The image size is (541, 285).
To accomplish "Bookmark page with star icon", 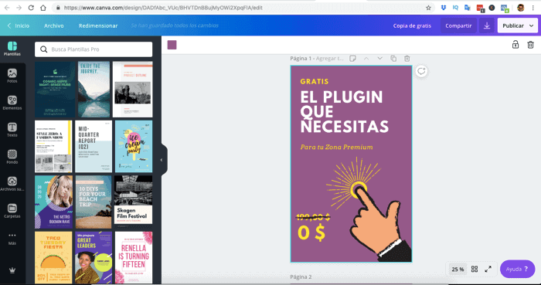I will 428,8.
